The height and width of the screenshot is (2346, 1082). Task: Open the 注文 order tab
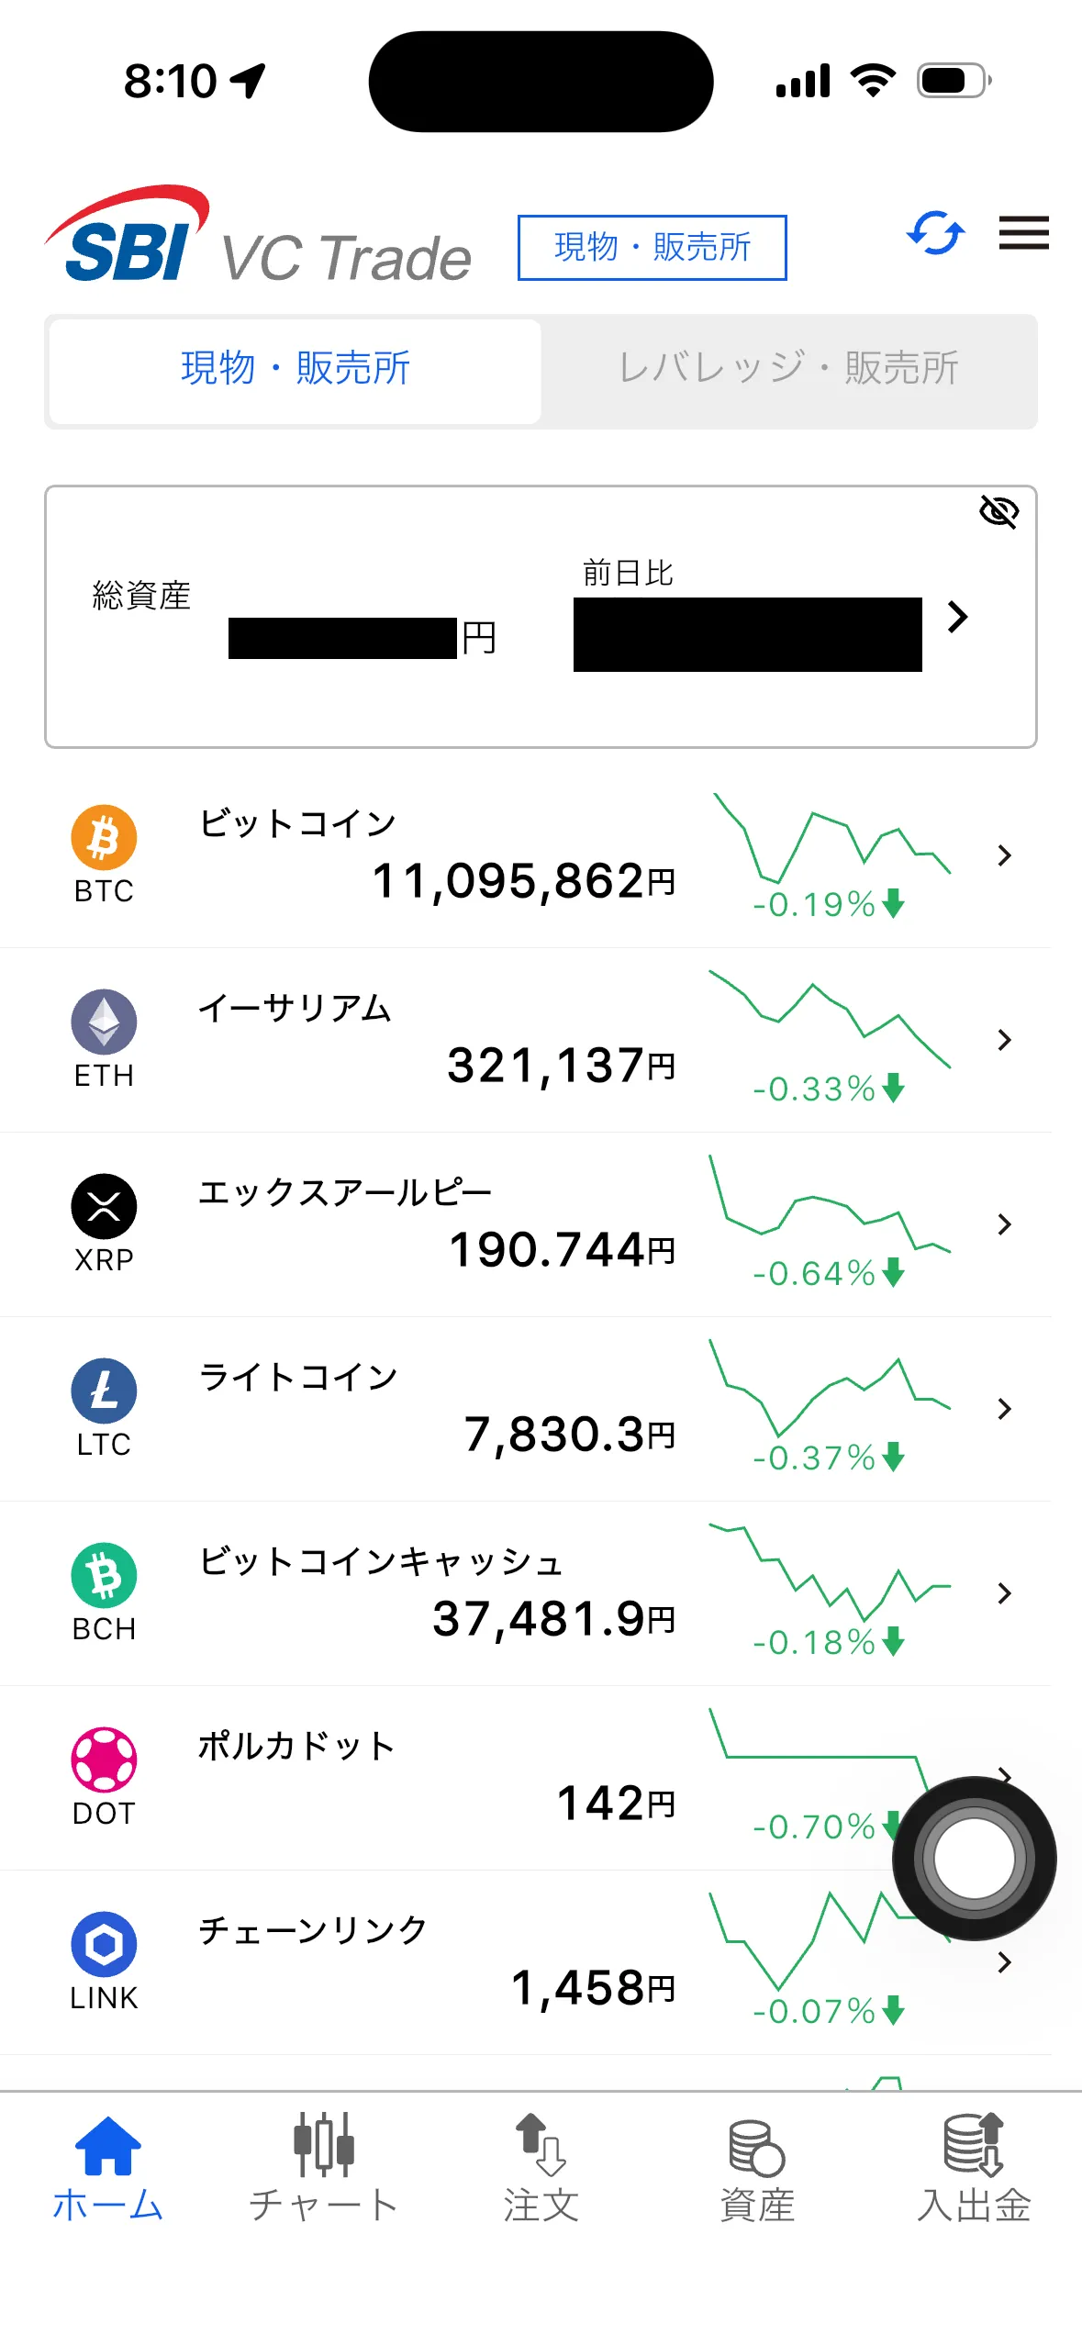pyautogui.click(x=541, y=2168)
